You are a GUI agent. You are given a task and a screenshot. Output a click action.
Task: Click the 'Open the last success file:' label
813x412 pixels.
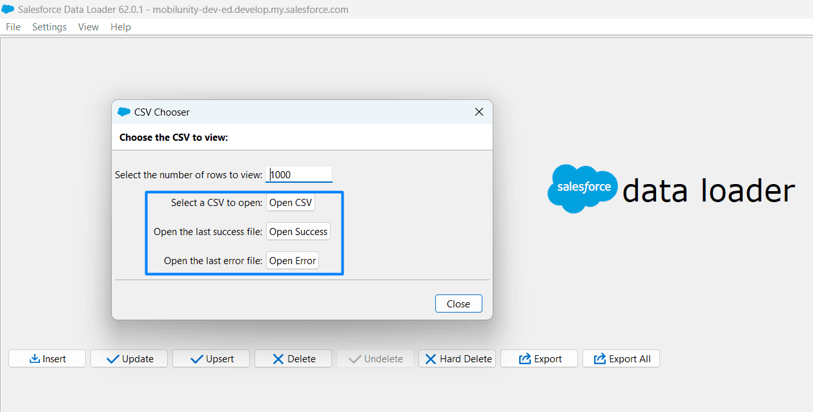click(208, 232)
